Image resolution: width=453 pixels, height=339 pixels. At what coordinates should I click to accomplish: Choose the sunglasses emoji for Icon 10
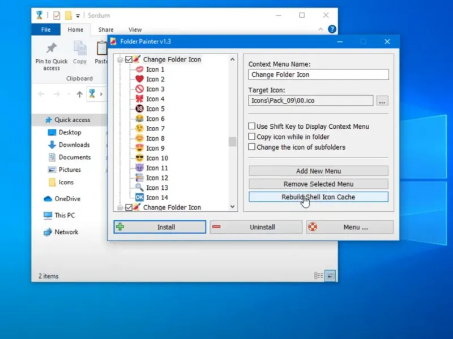[x=139, y=158]
